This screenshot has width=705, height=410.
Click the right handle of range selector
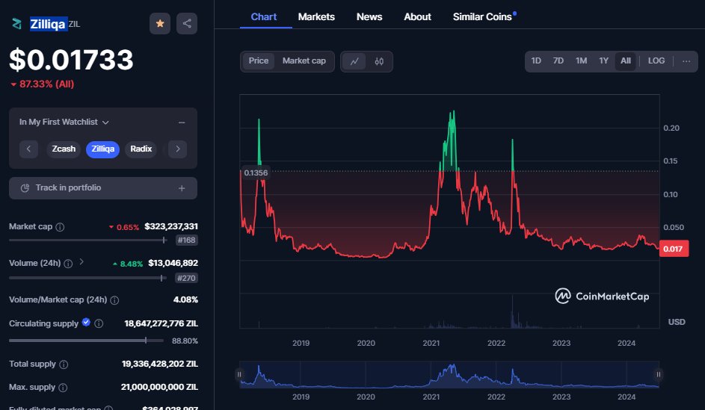coord(658,374)
